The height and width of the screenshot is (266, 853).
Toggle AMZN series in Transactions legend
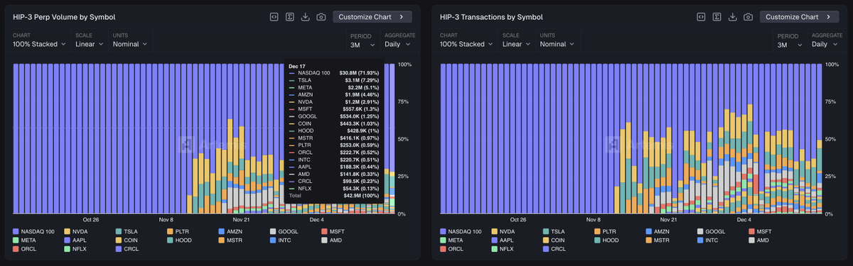pyautogui.click(x=657, y=231)
